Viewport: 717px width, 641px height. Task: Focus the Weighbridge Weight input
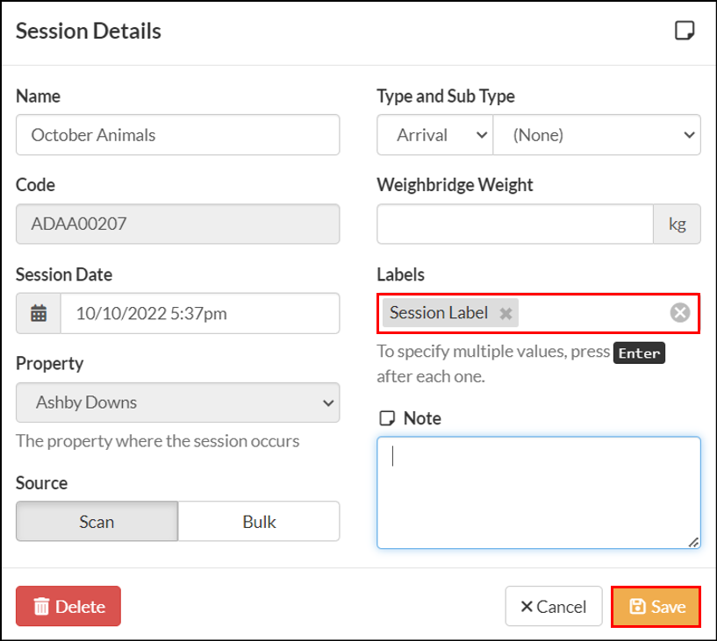[x=515, y=224]
